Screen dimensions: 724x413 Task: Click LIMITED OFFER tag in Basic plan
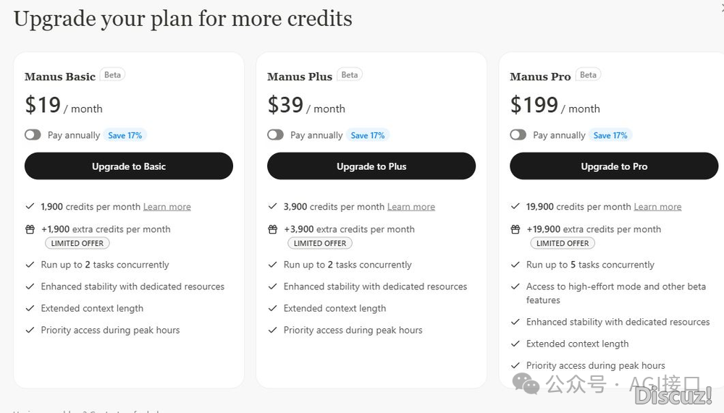[x=77, y=243]
